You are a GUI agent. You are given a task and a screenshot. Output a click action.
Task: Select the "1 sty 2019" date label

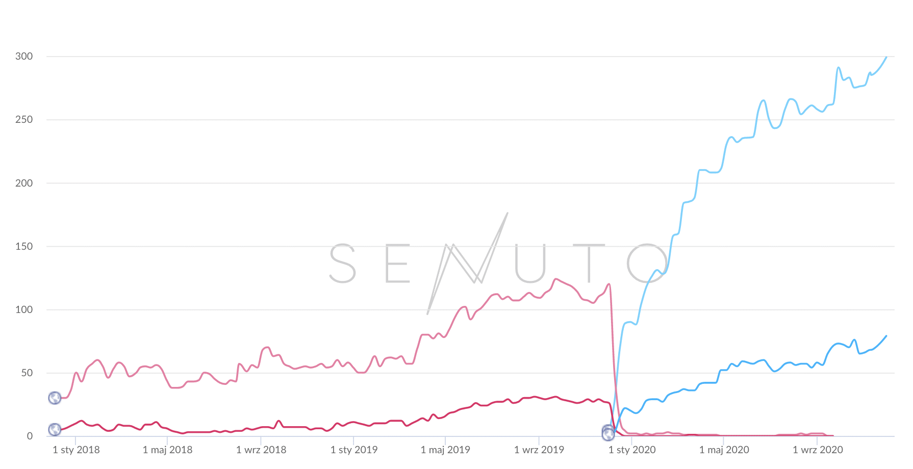coord(354,450)
